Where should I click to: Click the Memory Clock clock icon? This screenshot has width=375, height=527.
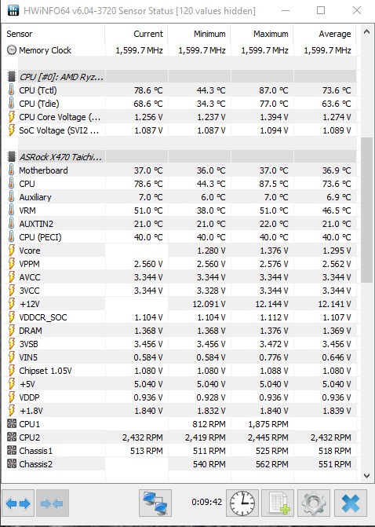[12, 50]
